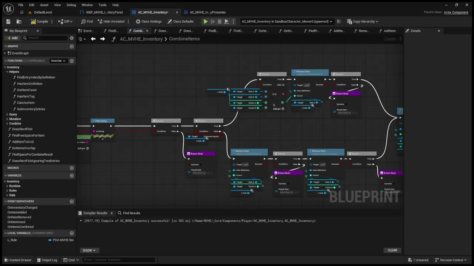This screenshot has height=266, width=474.
Task: Collapse the Helpers function category
Action: pos(7,72)
